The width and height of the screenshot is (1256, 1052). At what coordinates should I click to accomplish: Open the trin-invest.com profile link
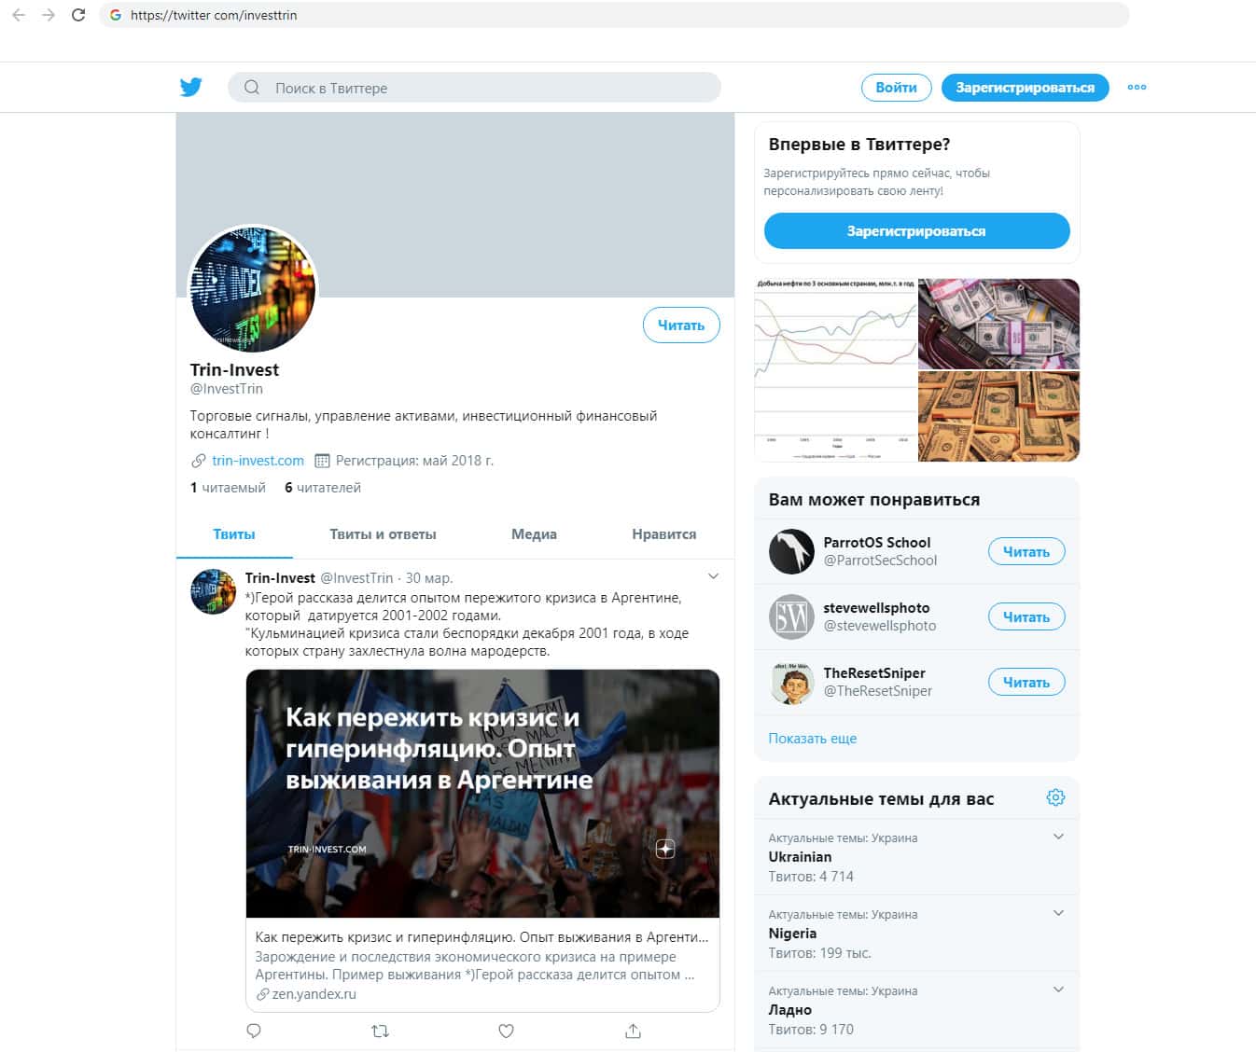pos(258,460)
